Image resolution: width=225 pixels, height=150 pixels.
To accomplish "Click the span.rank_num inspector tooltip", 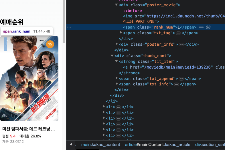I will (x=27, y=31).
